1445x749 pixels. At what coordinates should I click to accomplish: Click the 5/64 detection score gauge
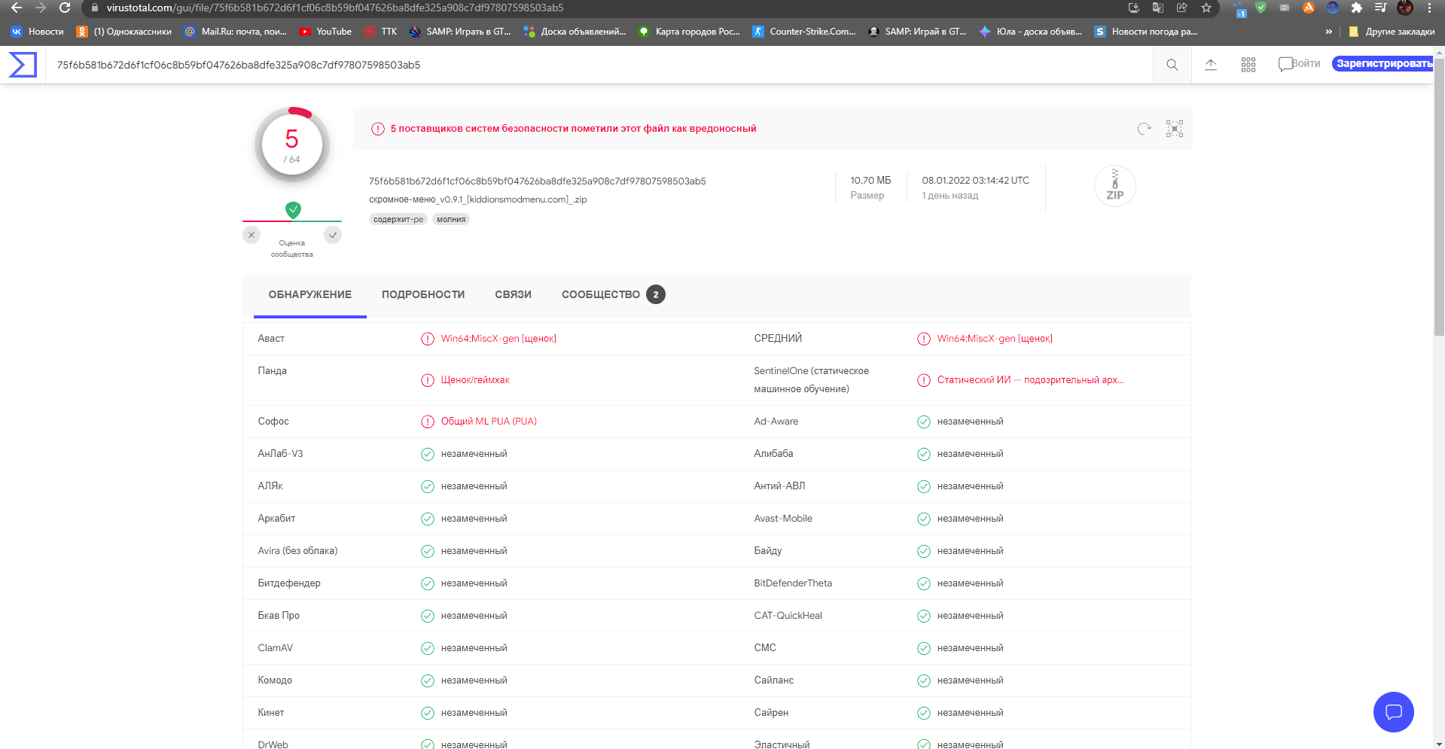(292, 145)
